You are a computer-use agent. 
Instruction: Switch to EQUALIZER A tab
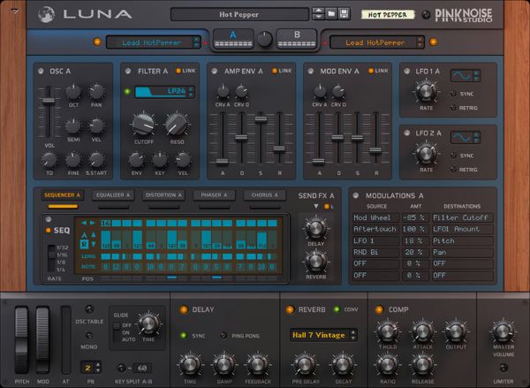coord(113,195)
